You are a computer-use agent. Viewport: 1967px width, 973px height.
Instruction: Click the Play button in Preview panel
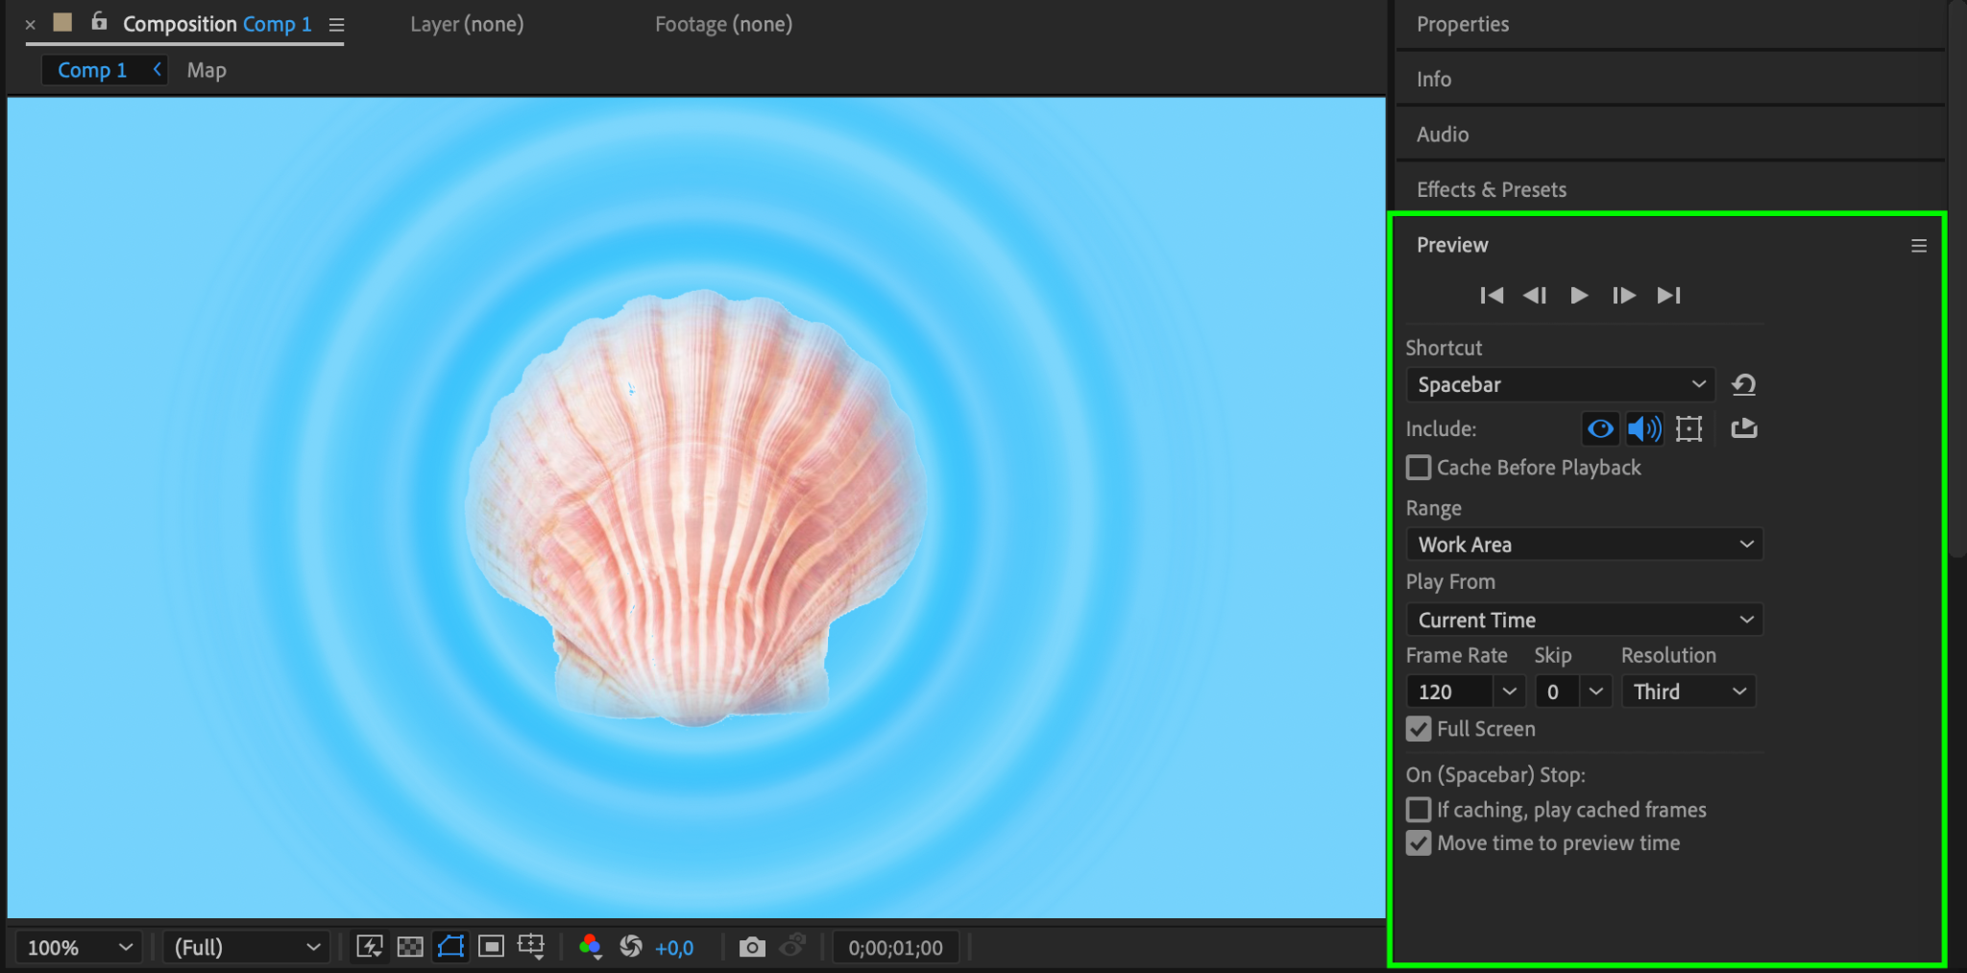coord(1578,295)
